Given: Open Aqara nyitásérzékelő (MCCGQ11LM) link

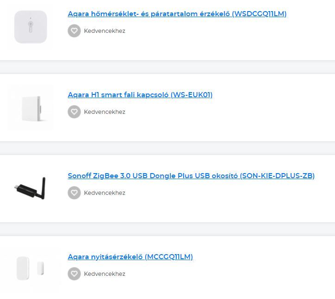Looking at the screenshot, I should point(130,257).
